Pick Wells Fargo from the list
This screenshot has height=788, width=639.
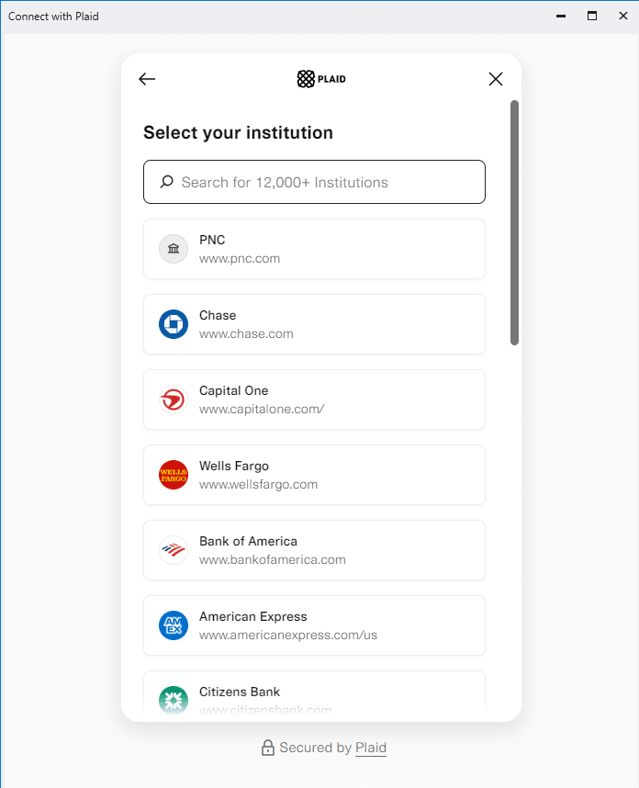[x=315, y=475]
